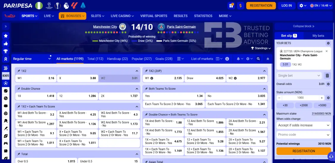Open live support headset icon
This screenshot has width=335, height=163.
(331, 156)
